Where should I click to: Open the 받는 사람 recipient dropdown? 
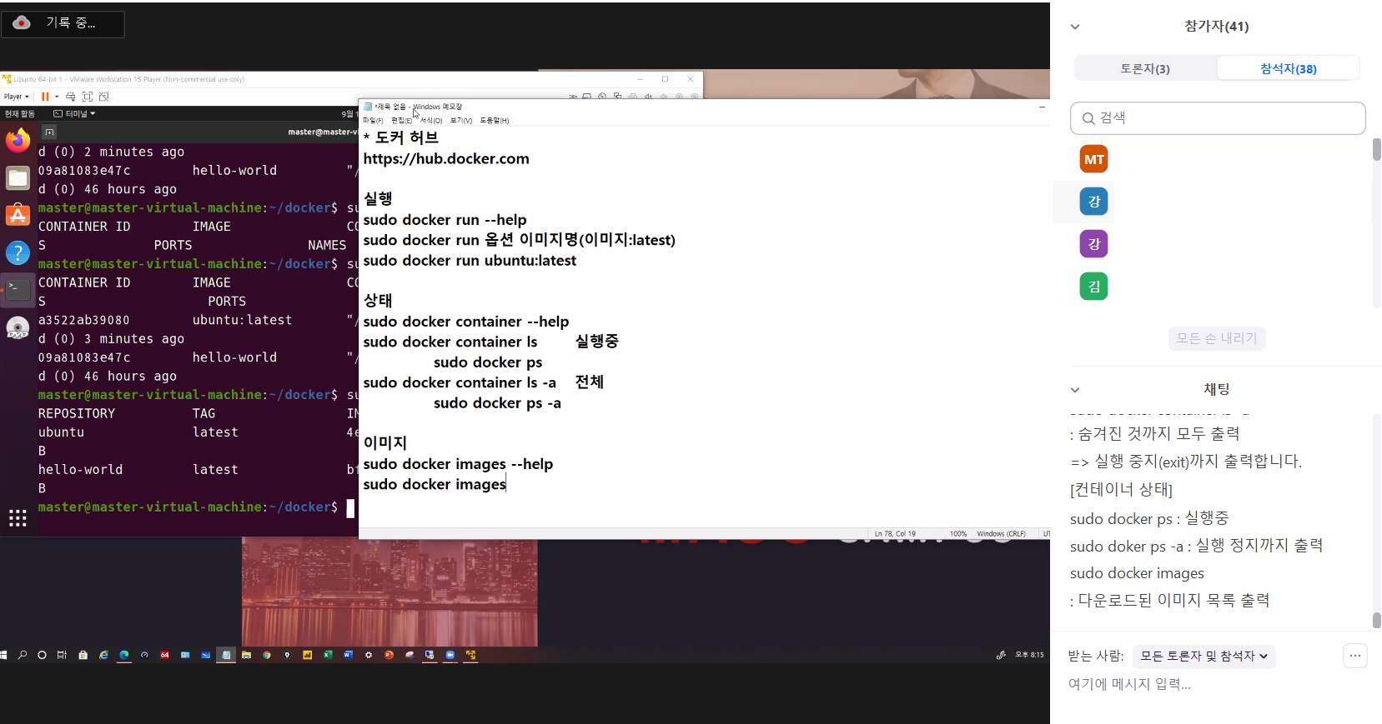point(1204,657)
